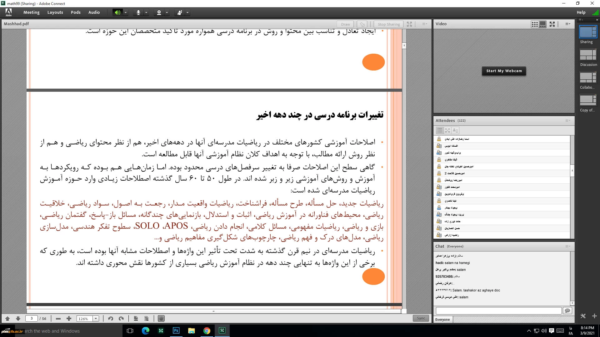Open the Layouts menu

pyautogui.click(x=55, y=12)
